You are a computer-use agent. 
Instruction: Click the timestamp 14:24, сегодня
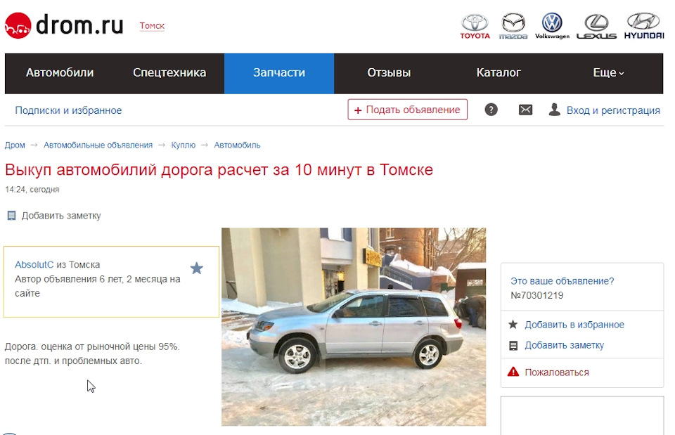pyautogui.click(x=32, y=190)
